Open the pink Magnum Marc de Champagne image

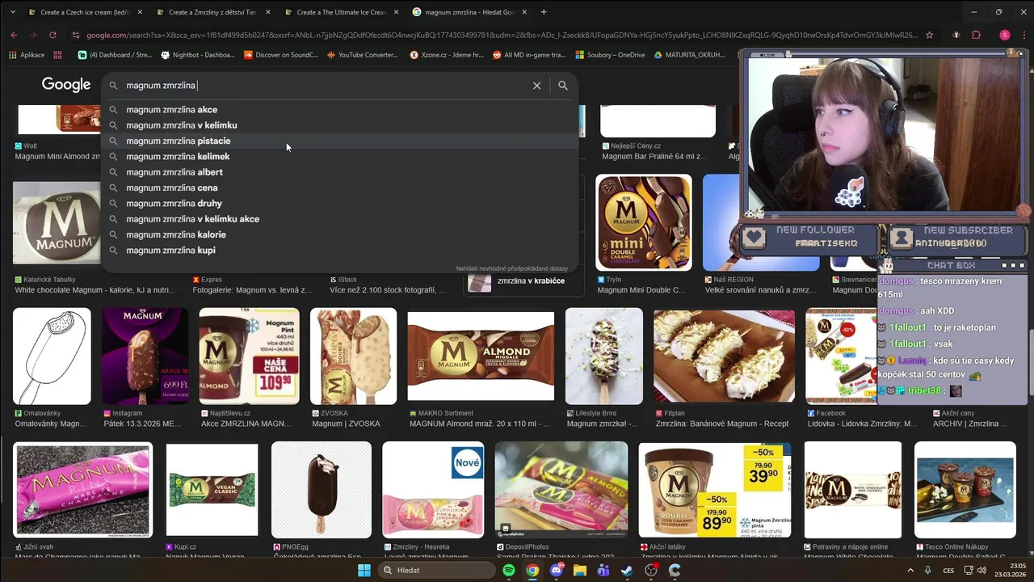pos(83,490)
